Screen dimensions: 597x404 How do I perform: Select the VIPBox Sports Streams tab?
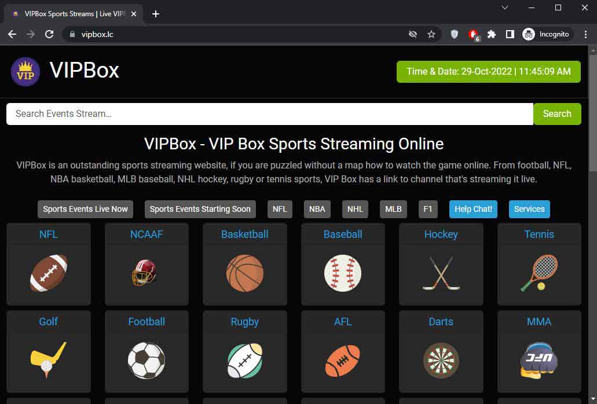click(73, 14)
